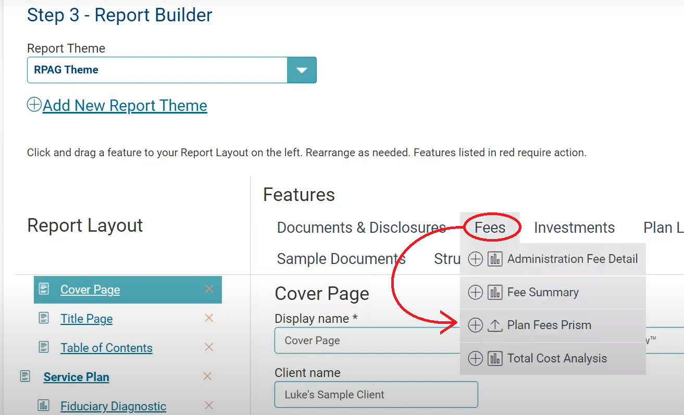Click chart icon next to Administration Fee Detail

click(x=495, y=259)
